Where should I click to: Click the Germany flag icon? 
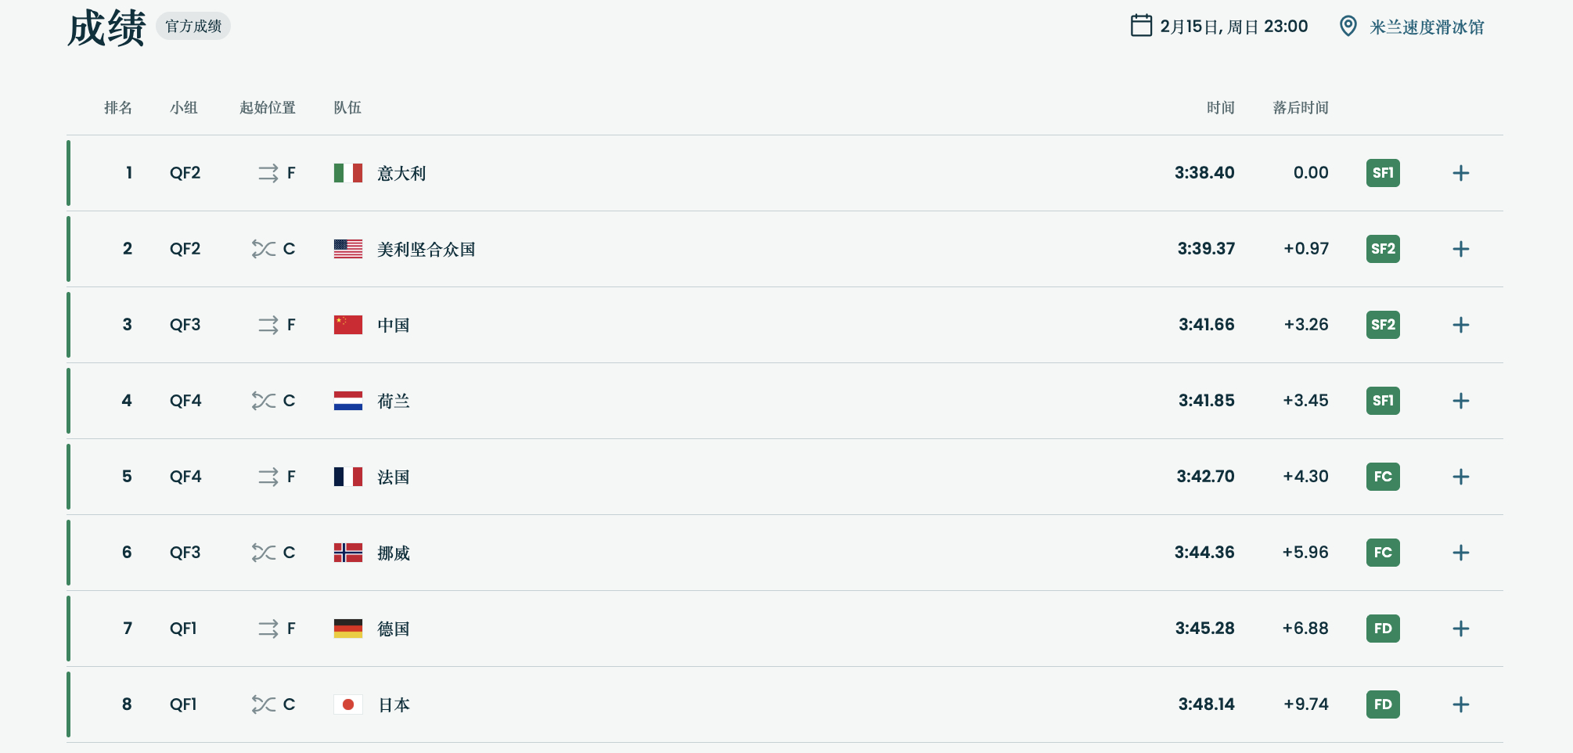[347, 629]
